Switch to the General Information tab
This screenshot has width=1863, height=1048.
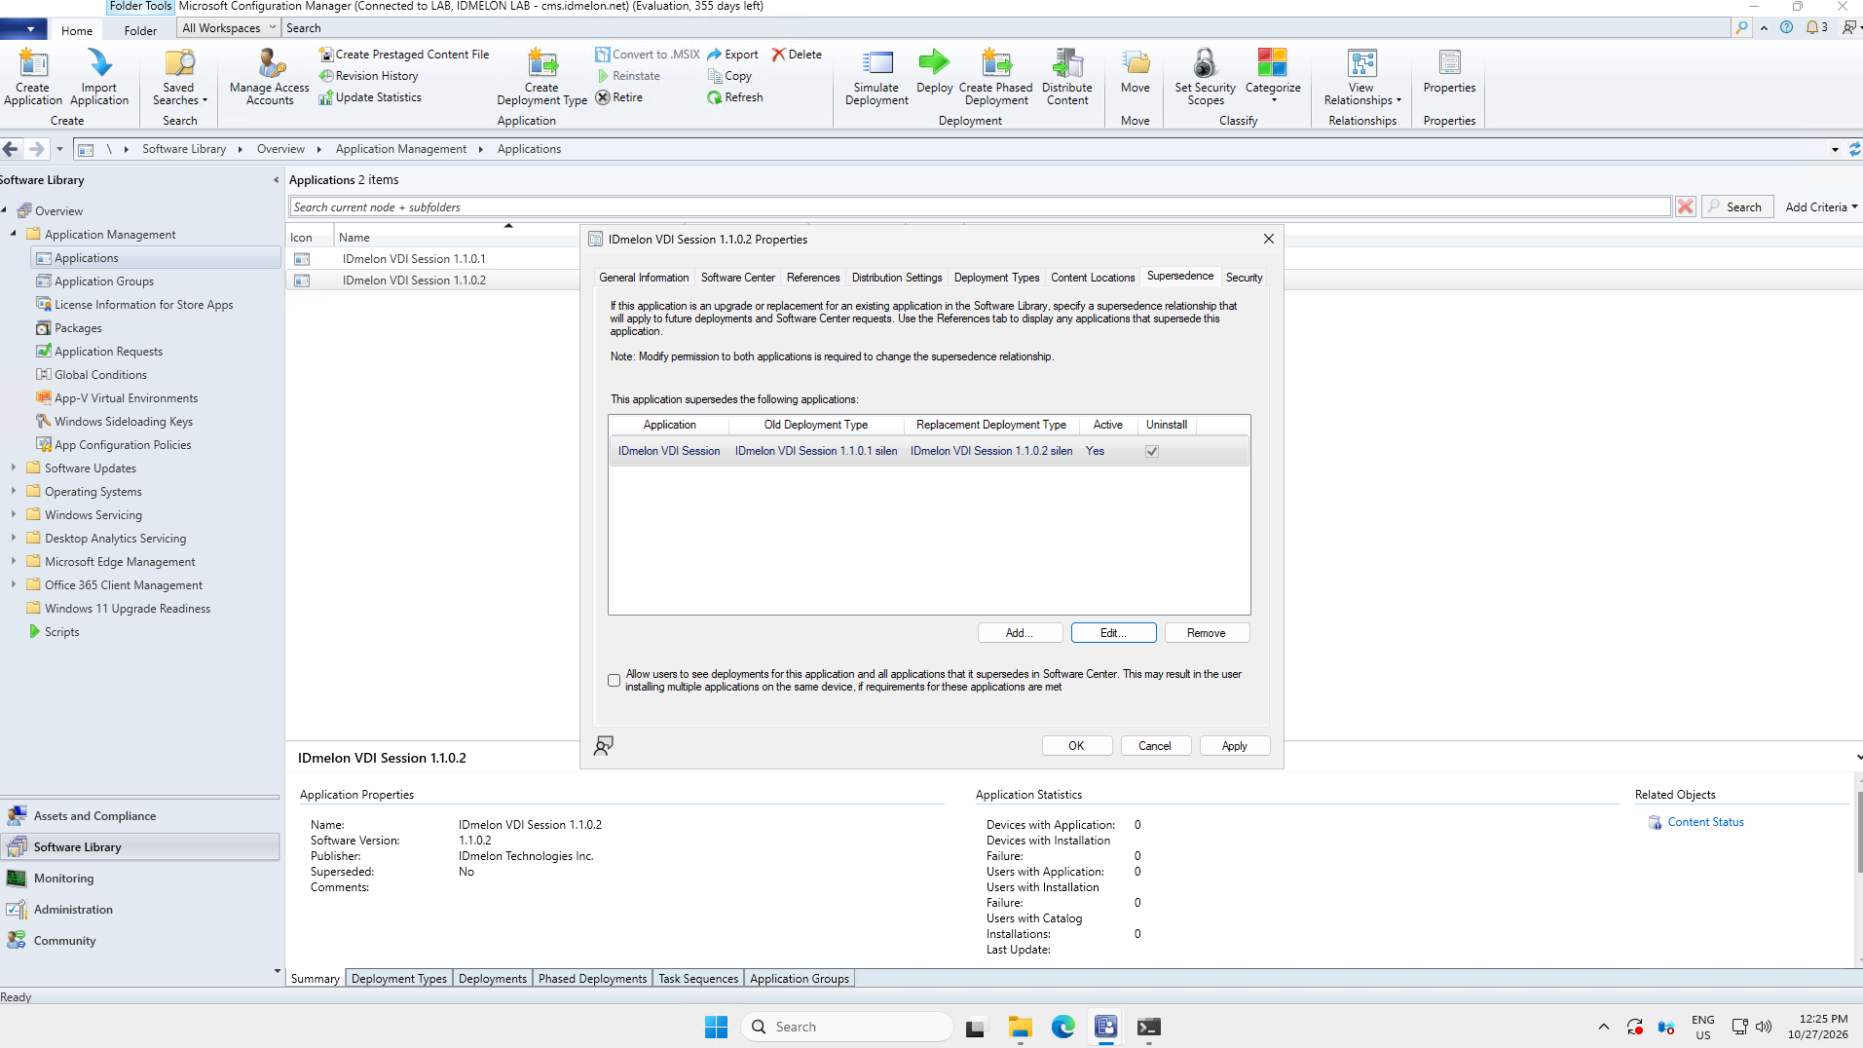[x=644, y=278]
